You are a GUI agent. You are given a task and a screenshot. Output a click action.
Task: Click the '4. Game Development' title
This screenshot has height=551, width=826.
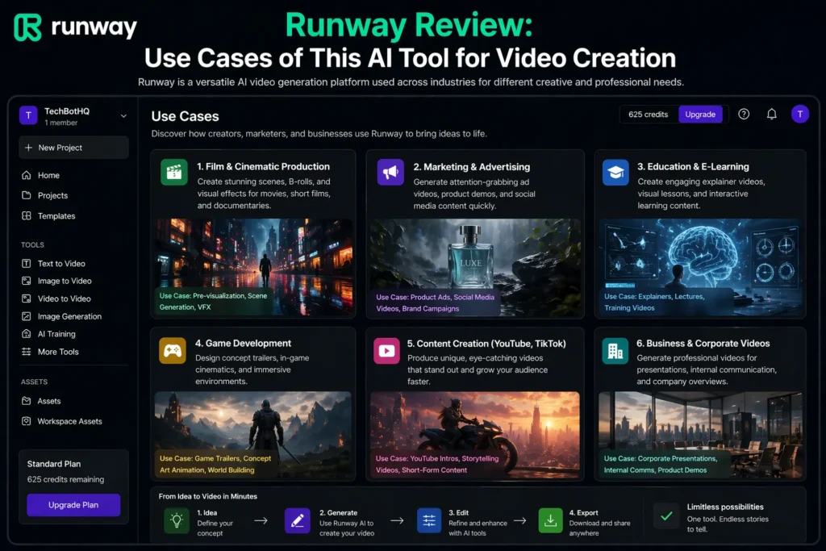pyautogui.click(x=243, y=344)
